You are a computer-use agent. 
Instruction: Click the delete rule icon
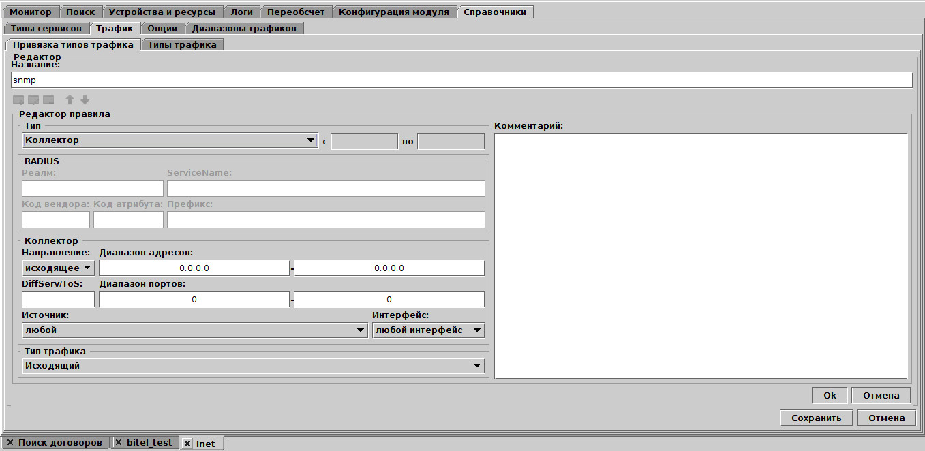click(x=48, y=99)
